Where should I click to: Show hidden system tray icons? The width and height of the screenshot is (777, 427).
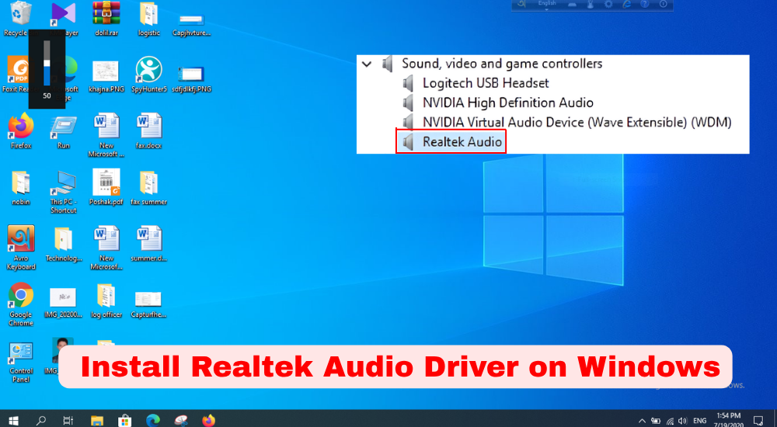click(640, 420)
